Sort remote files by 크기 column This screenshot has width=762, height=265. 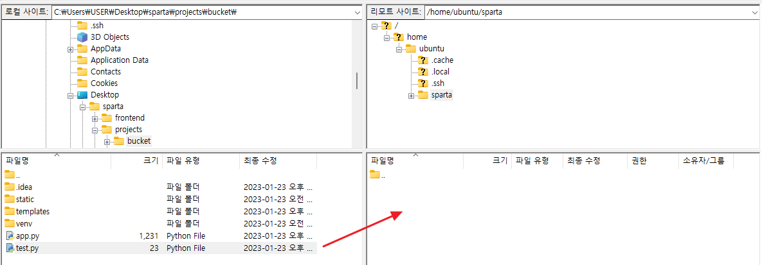(487, 161)
